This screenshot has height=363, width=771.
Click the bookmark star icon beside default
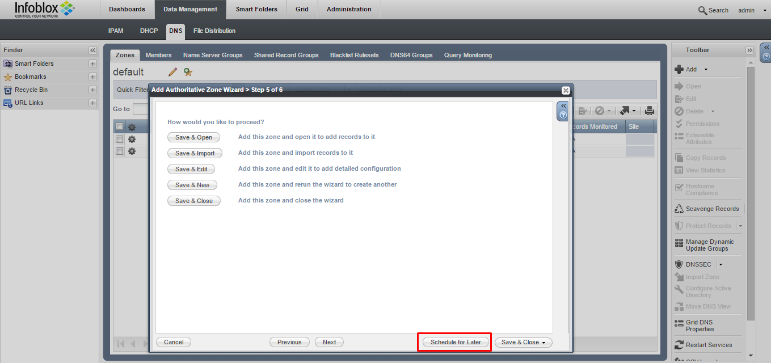(x=188, y=72)
